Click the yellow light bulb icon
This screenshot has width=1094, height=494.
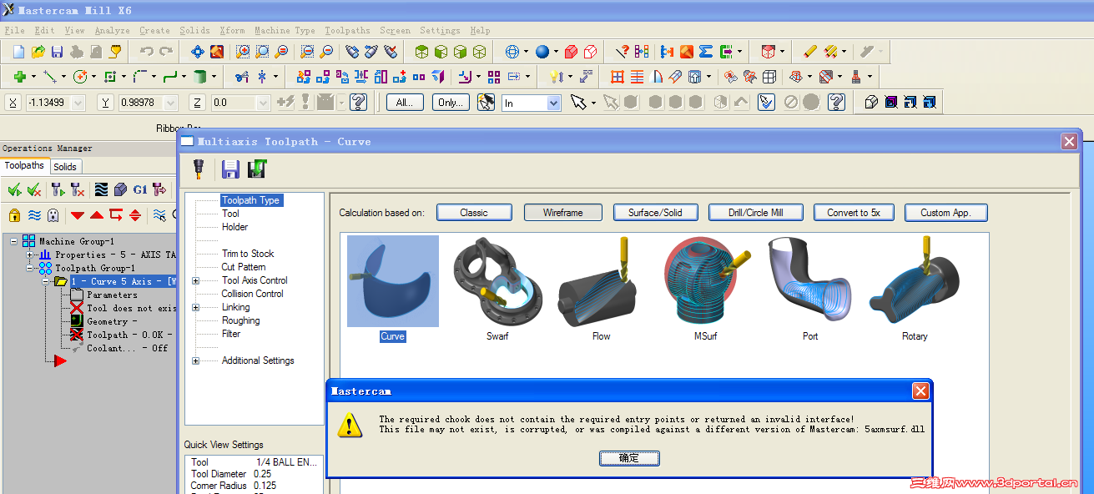point(554,77)
